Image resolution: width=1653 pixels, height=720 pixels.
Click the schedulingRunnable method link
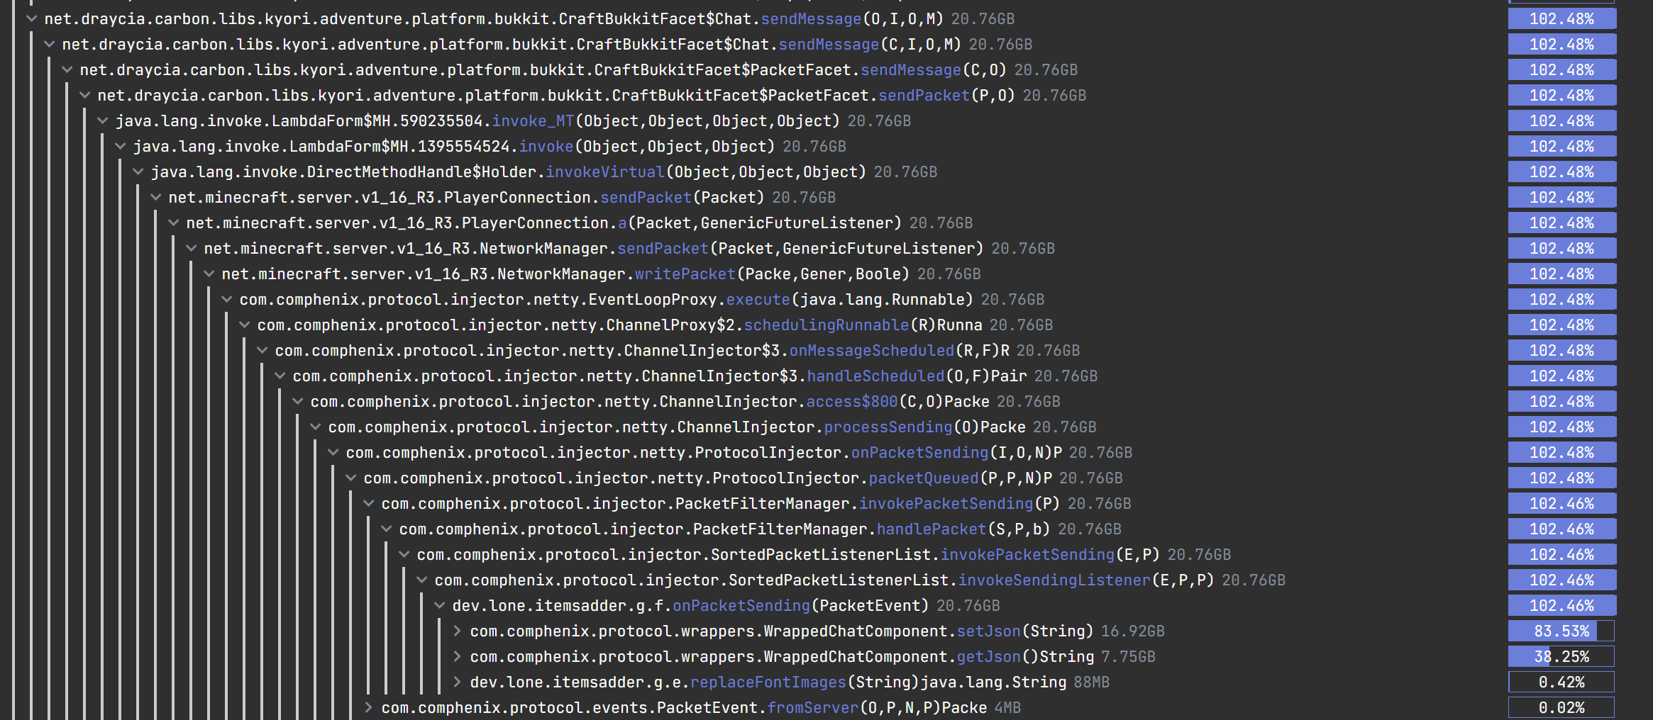[826, 325]
